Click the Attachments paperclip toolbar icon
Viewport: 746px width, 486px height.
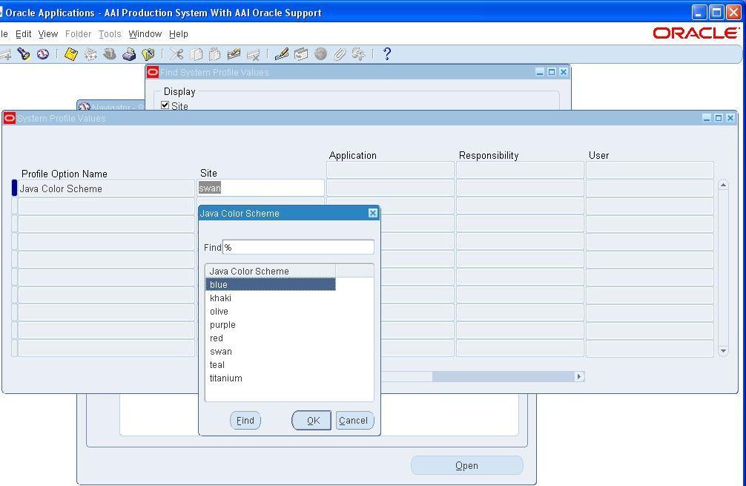(340, 54)
